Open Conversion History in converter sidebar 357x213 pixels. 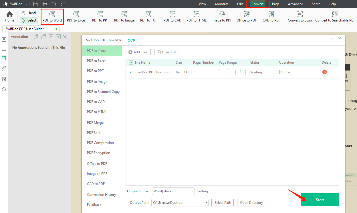(x=102, y=195)
